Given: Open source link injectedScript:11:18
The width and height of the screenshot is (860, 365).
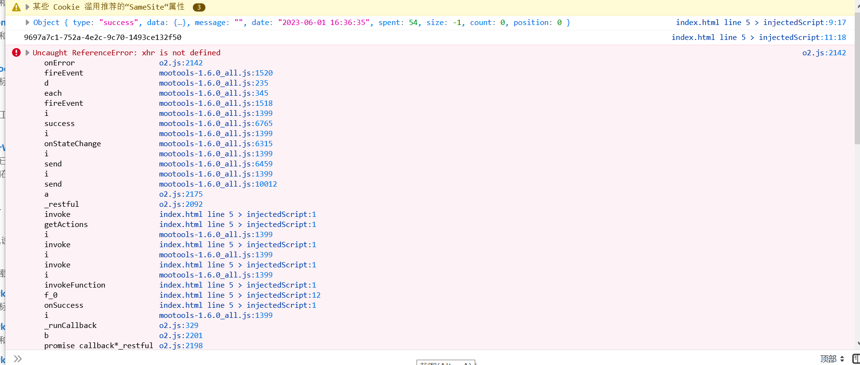Looking at the screenshot, I should click(x=759, y=38).
